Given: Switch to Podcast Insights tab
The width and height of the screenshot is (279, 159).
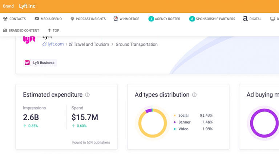Looking at the screenshot, I should pyautogui.click(x=88, y=19).
